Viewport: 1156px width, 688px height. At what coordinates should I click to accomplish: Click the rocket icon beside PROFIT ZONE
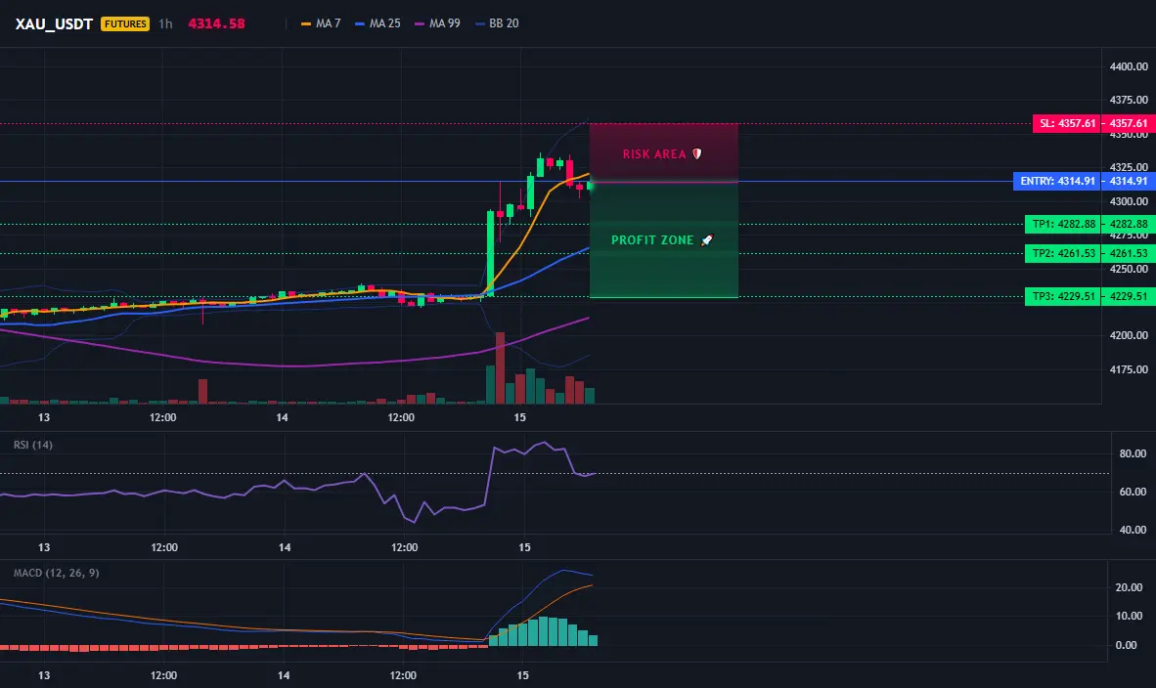coord(706,240)
